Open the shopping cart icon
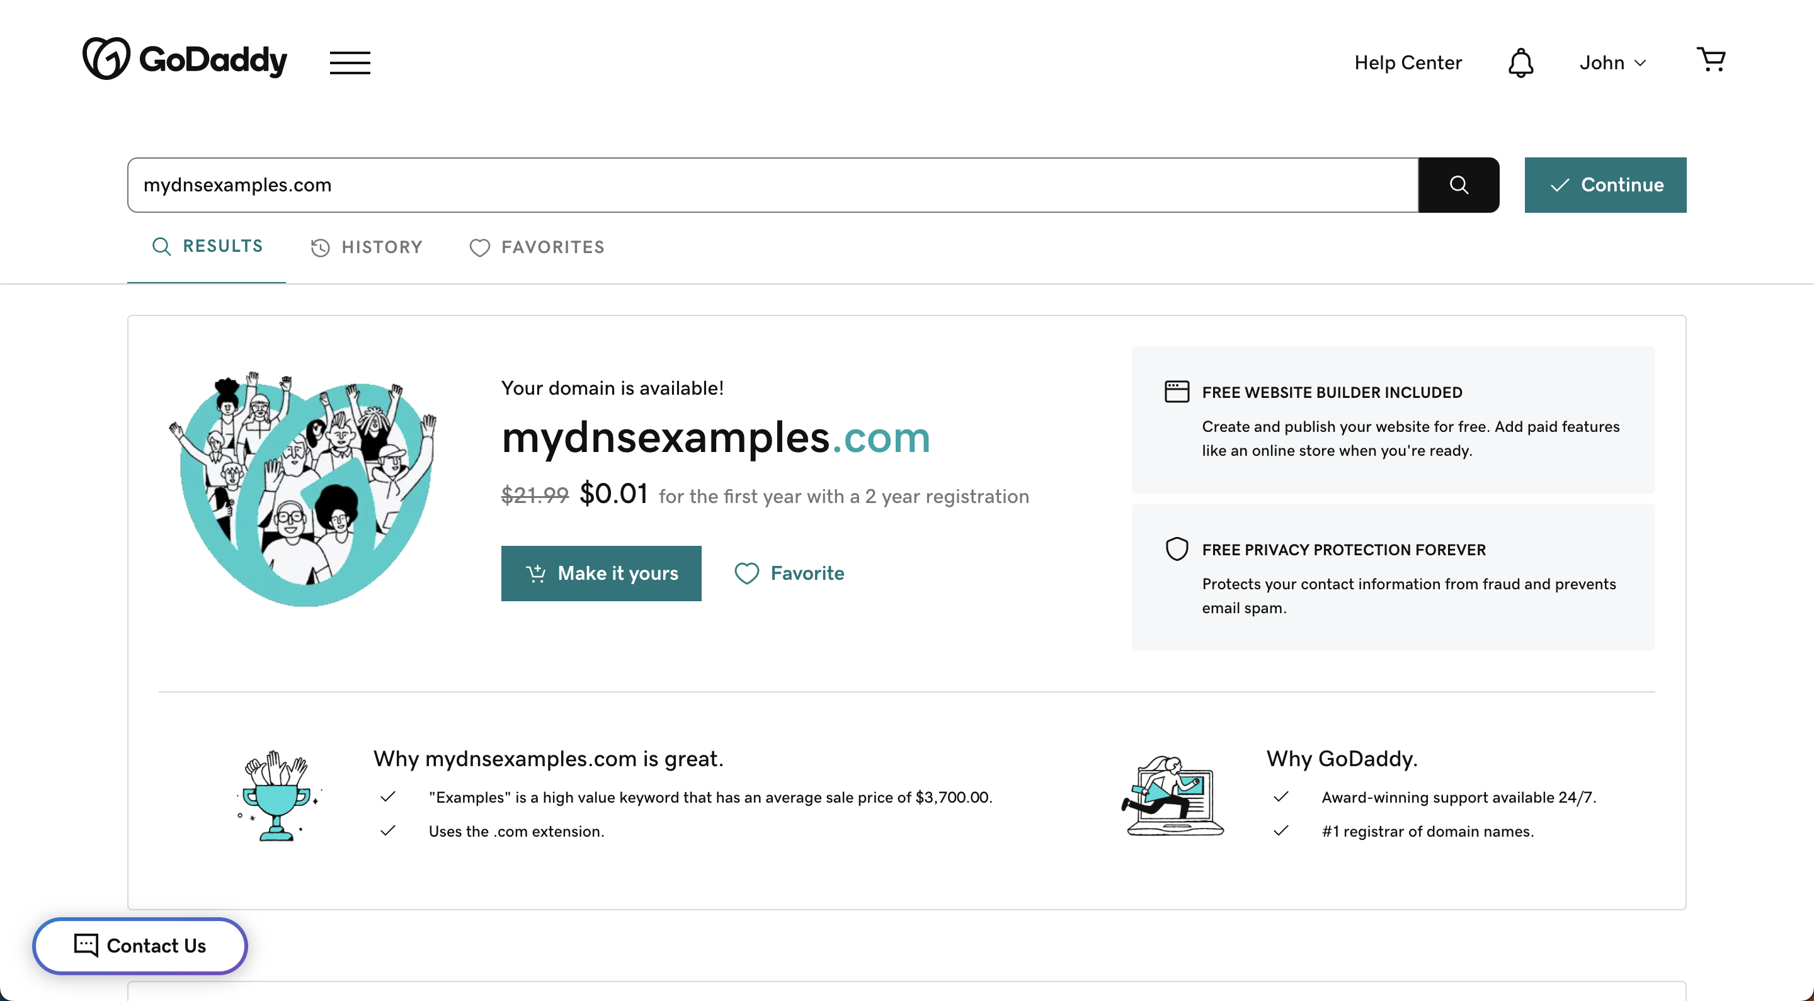The height and width of the screenshot is (1001, 1814). pos(1711,60)
